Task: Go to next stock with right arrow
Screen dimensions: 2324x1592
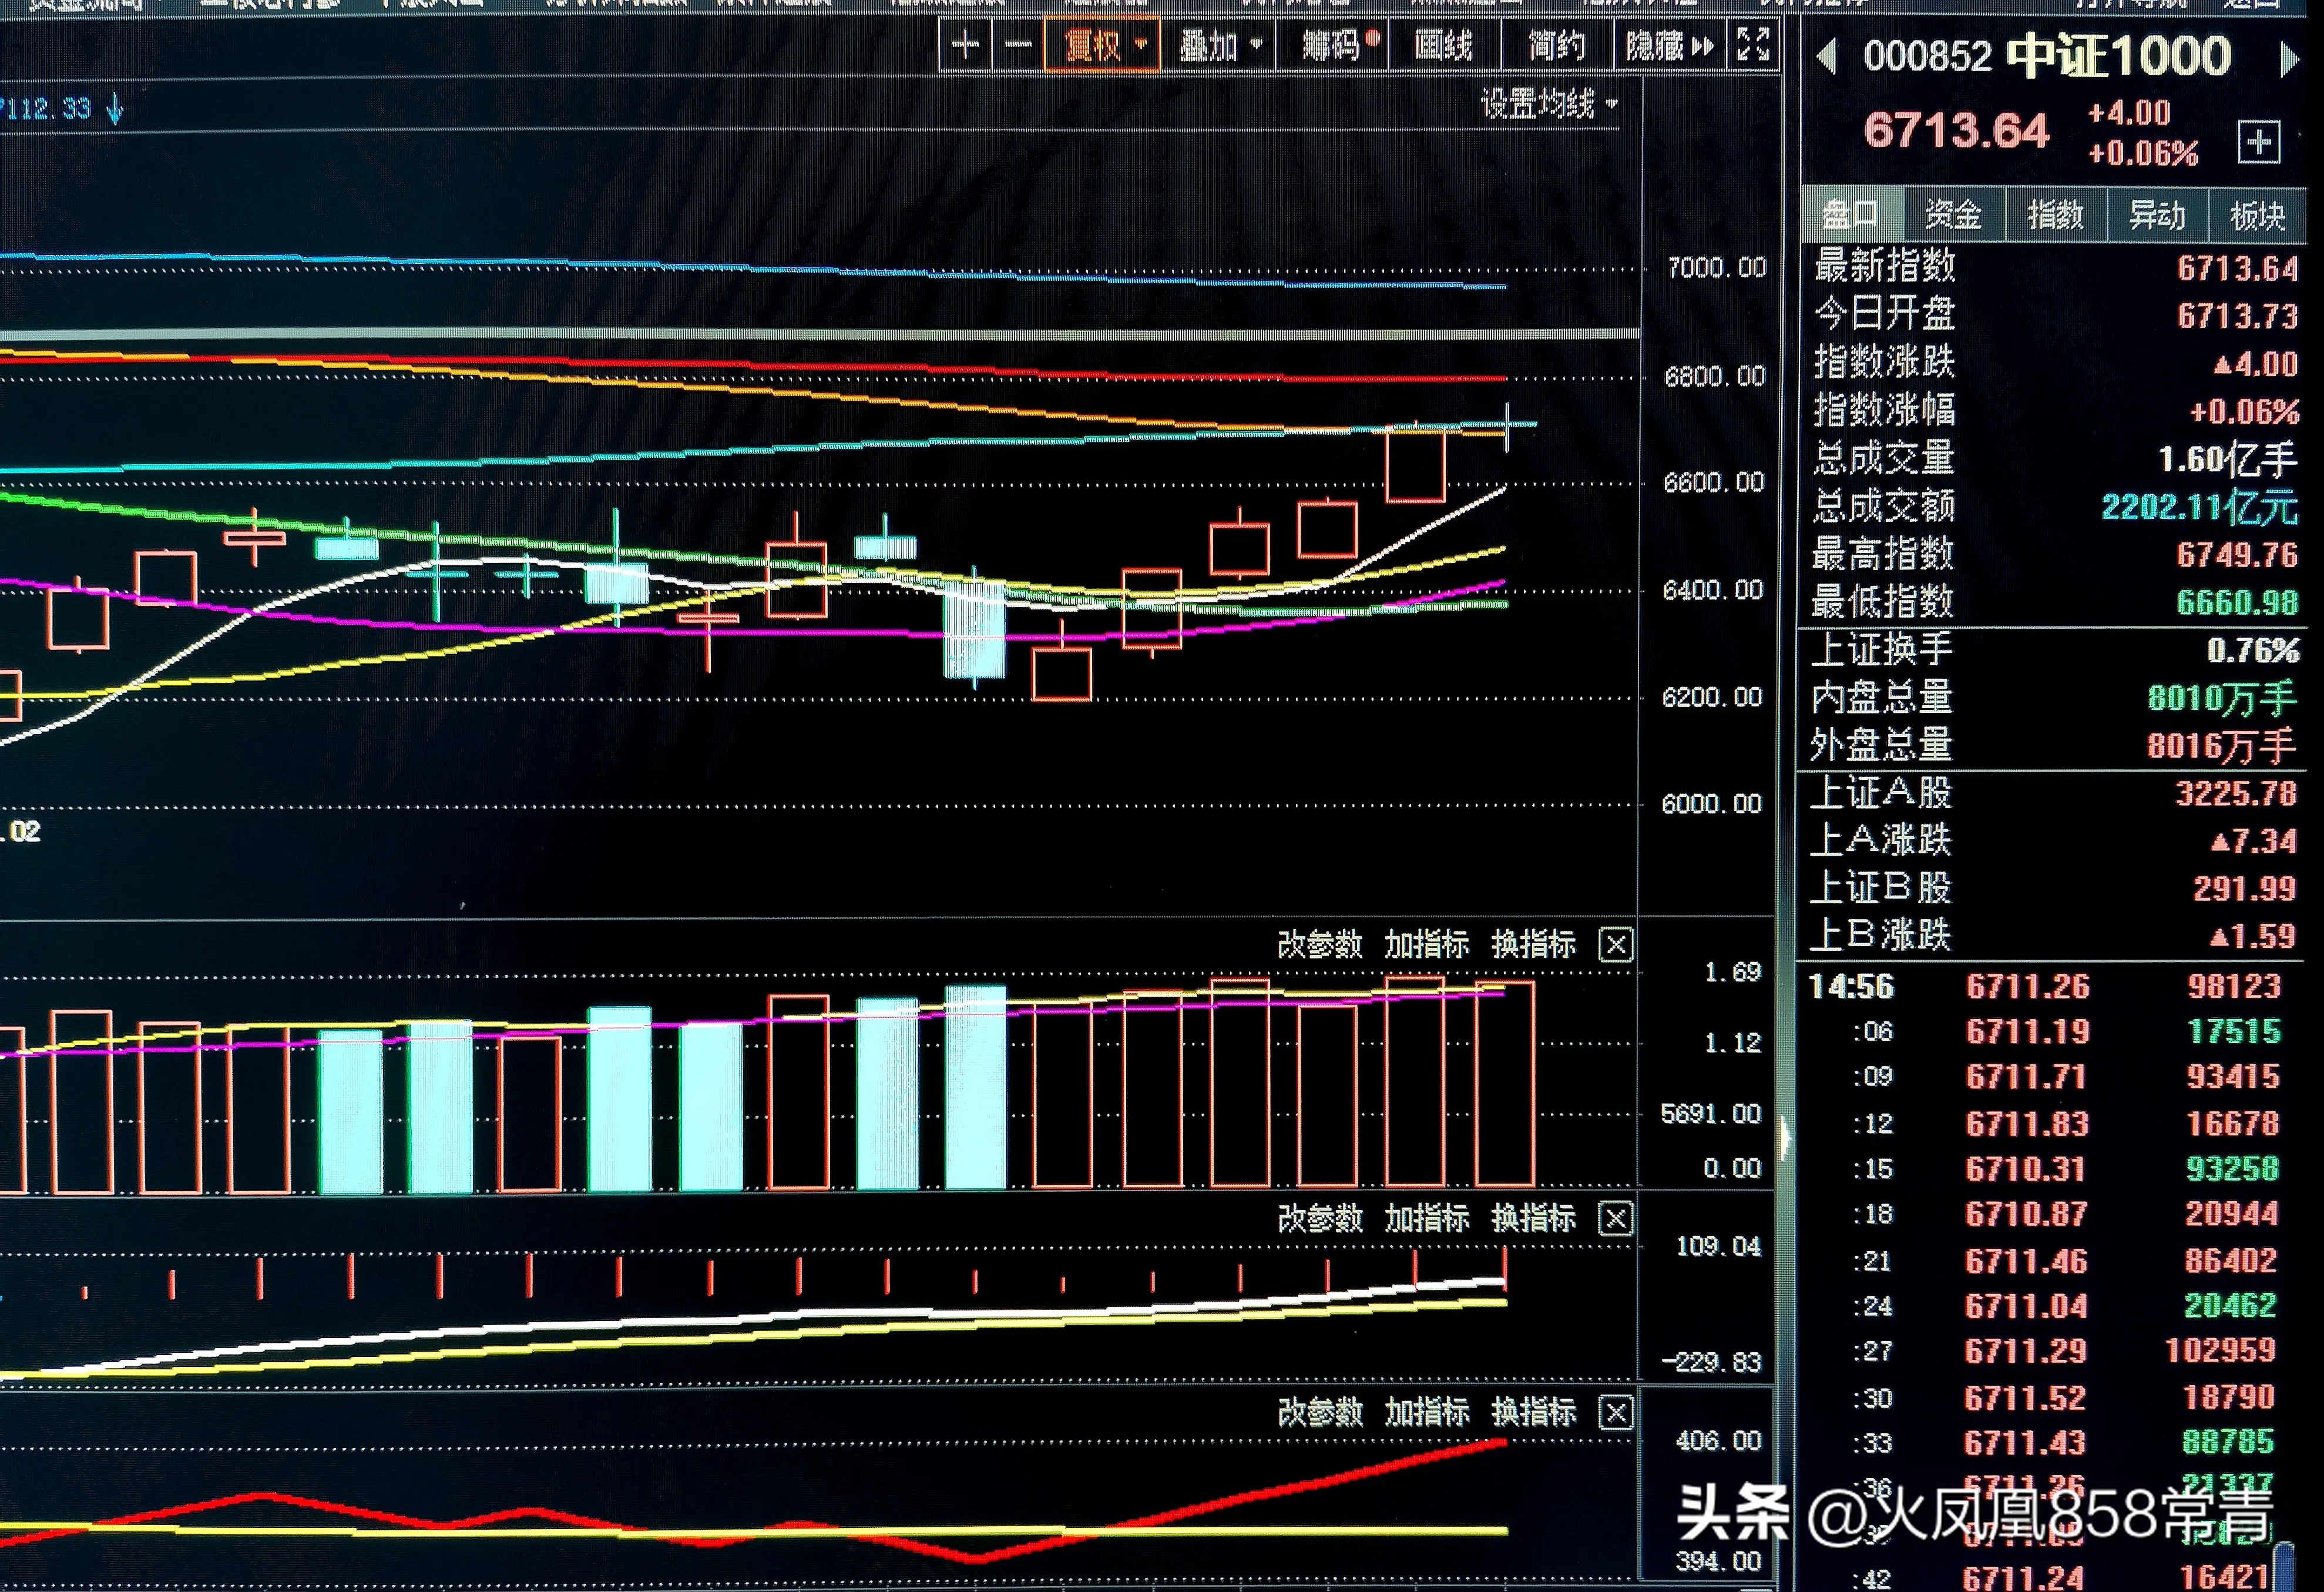Action: click(x=2288, y=59)
